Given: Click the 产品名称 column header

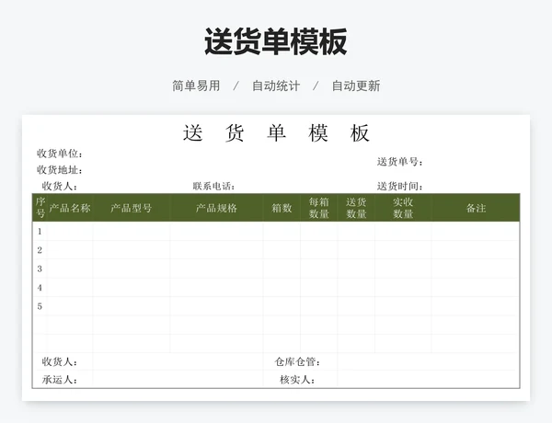Looking at the screenshot, I should [x=70, y=208].
